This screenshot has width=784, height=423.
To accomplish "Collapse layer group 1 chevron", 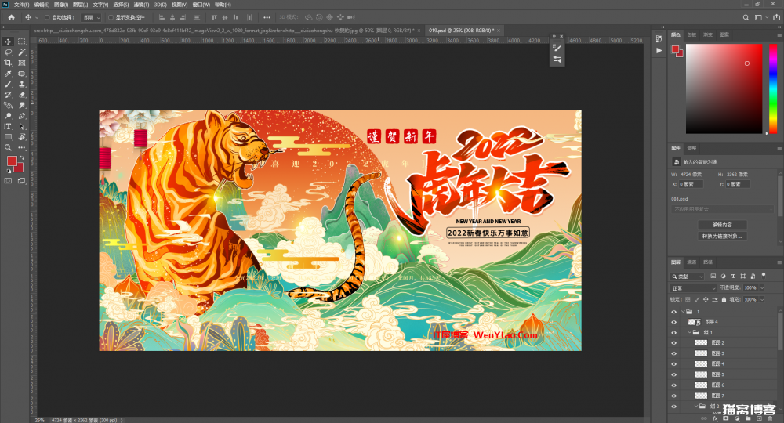I will coord(683,312).
